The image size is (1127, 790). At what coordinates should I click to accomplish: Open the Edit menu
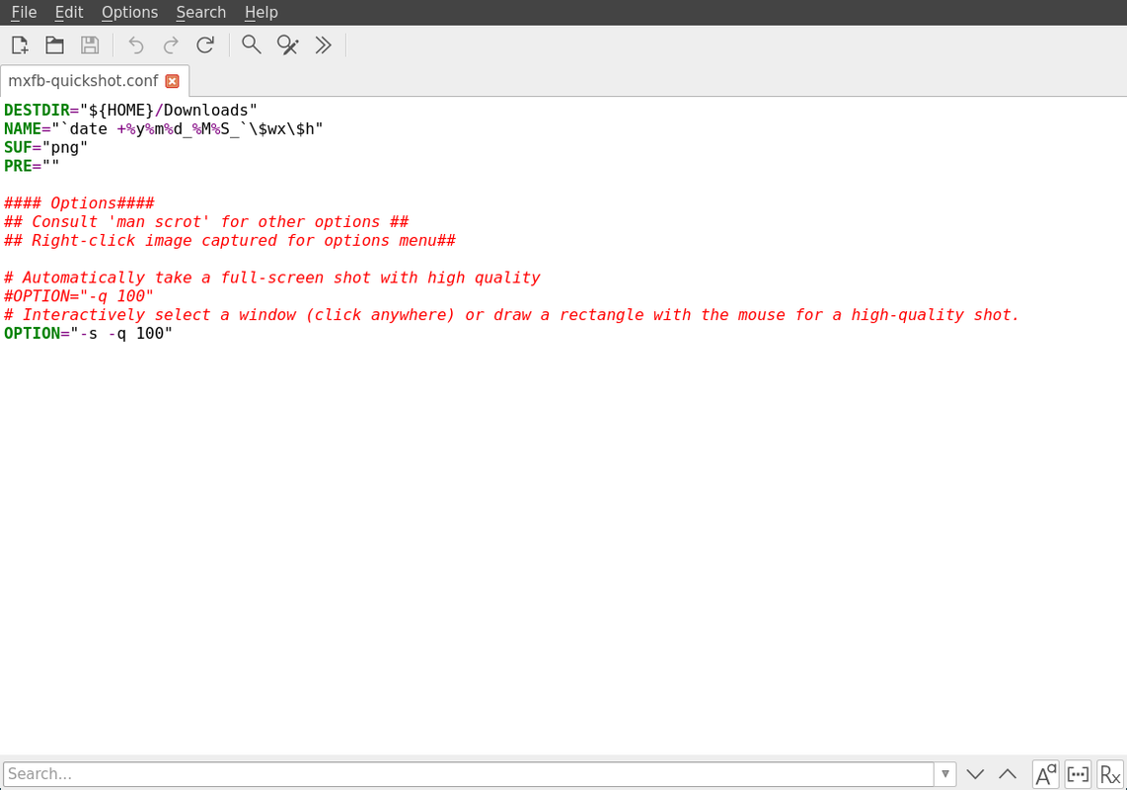(69, 12)
